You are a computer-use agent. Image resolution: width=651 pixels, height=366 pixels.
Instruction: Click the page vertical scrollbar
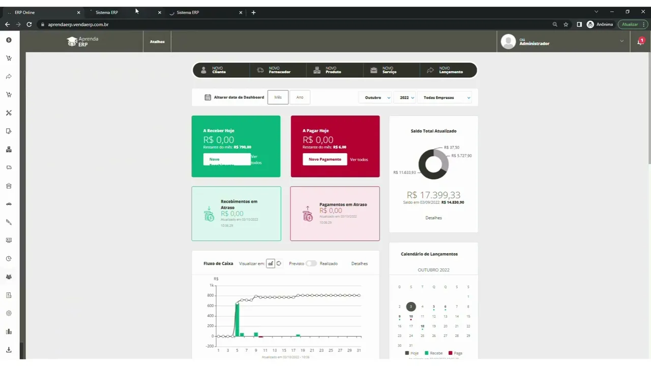coord(648,107)
